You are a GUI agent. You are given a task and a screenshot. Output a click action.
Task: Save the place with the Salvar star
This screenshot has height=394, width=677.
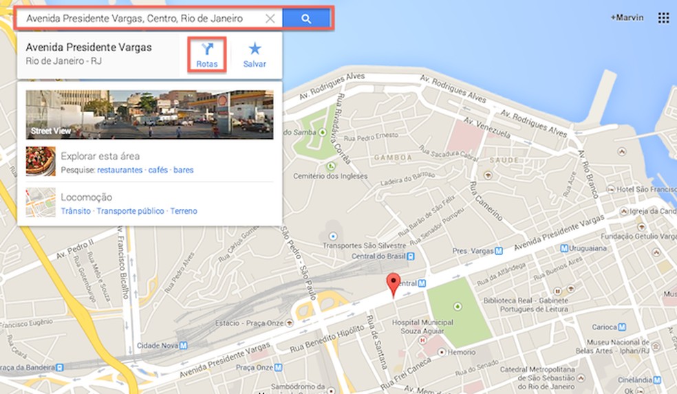[255, 55]
